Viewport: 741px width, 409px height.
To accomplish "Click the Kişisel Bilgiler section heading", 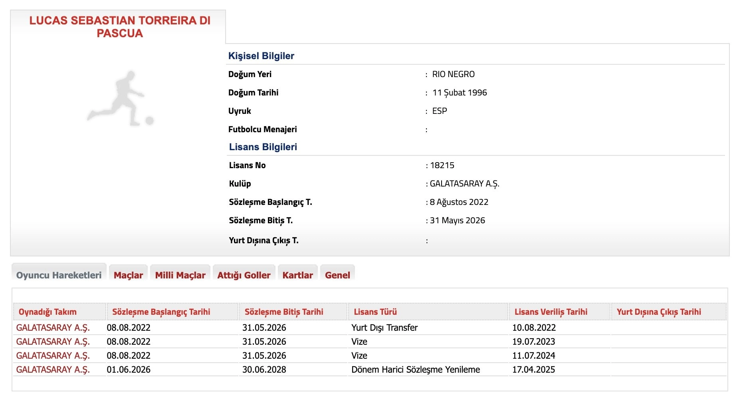I will (x=261, y=56).
